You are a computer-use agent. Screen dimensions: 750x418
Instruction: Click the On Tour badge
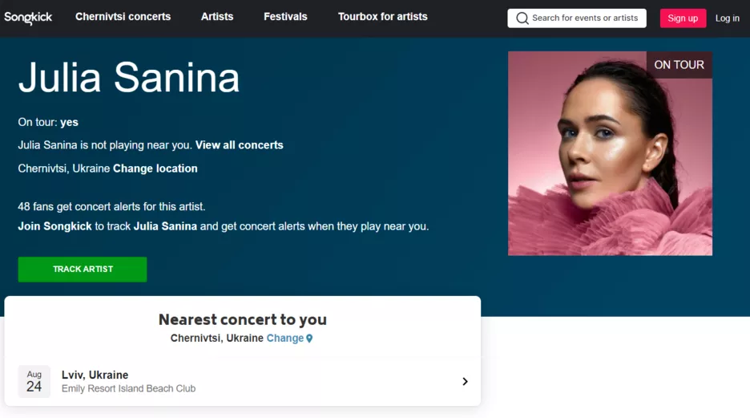679,65
